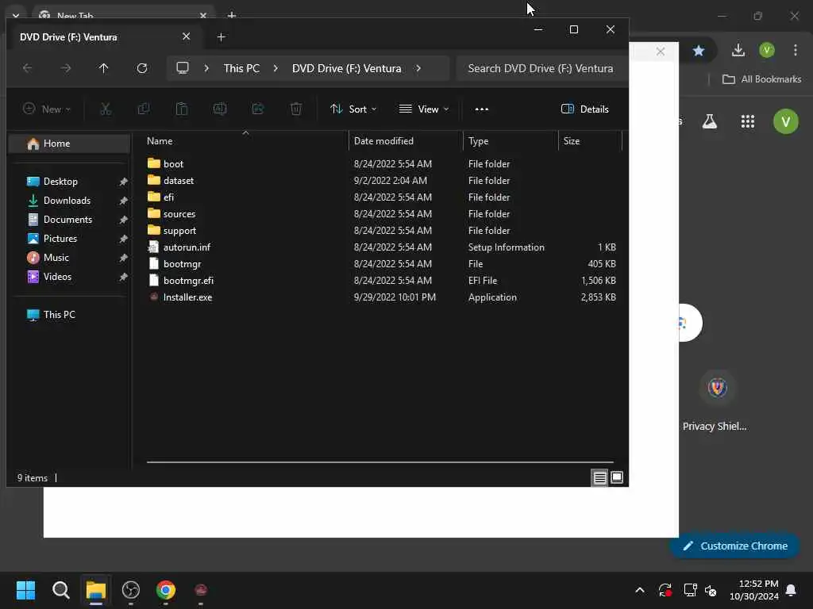Select Documents in navigation pane
This screenshot has width=813, height=609.
coord(70,220)
